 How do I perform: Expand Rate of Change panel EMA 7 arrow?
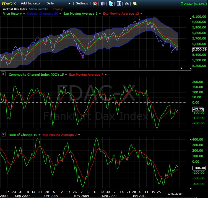point(79,135)
